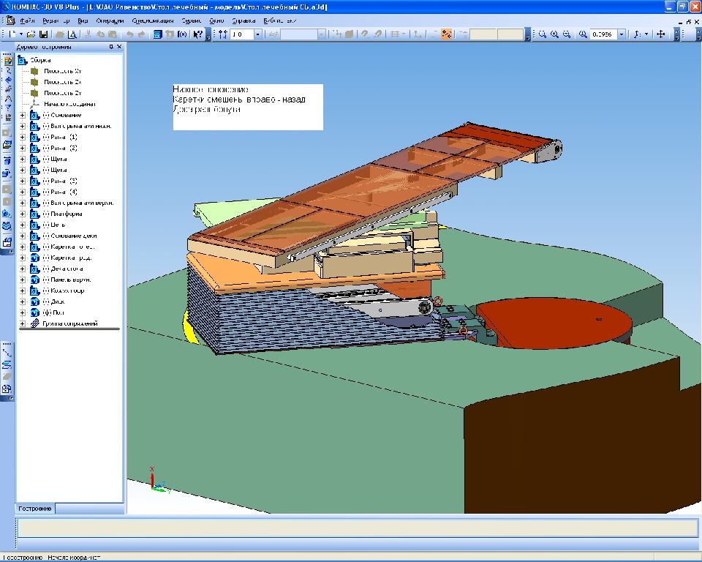The height and width of the screenshot is (562, 702).
Task: Select Начало координат in the tree
Action: pos(69,104)
